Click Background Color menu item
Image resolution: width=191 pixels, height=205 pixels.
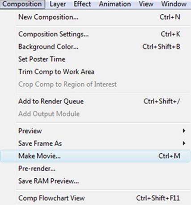click(x=95, y=47)
